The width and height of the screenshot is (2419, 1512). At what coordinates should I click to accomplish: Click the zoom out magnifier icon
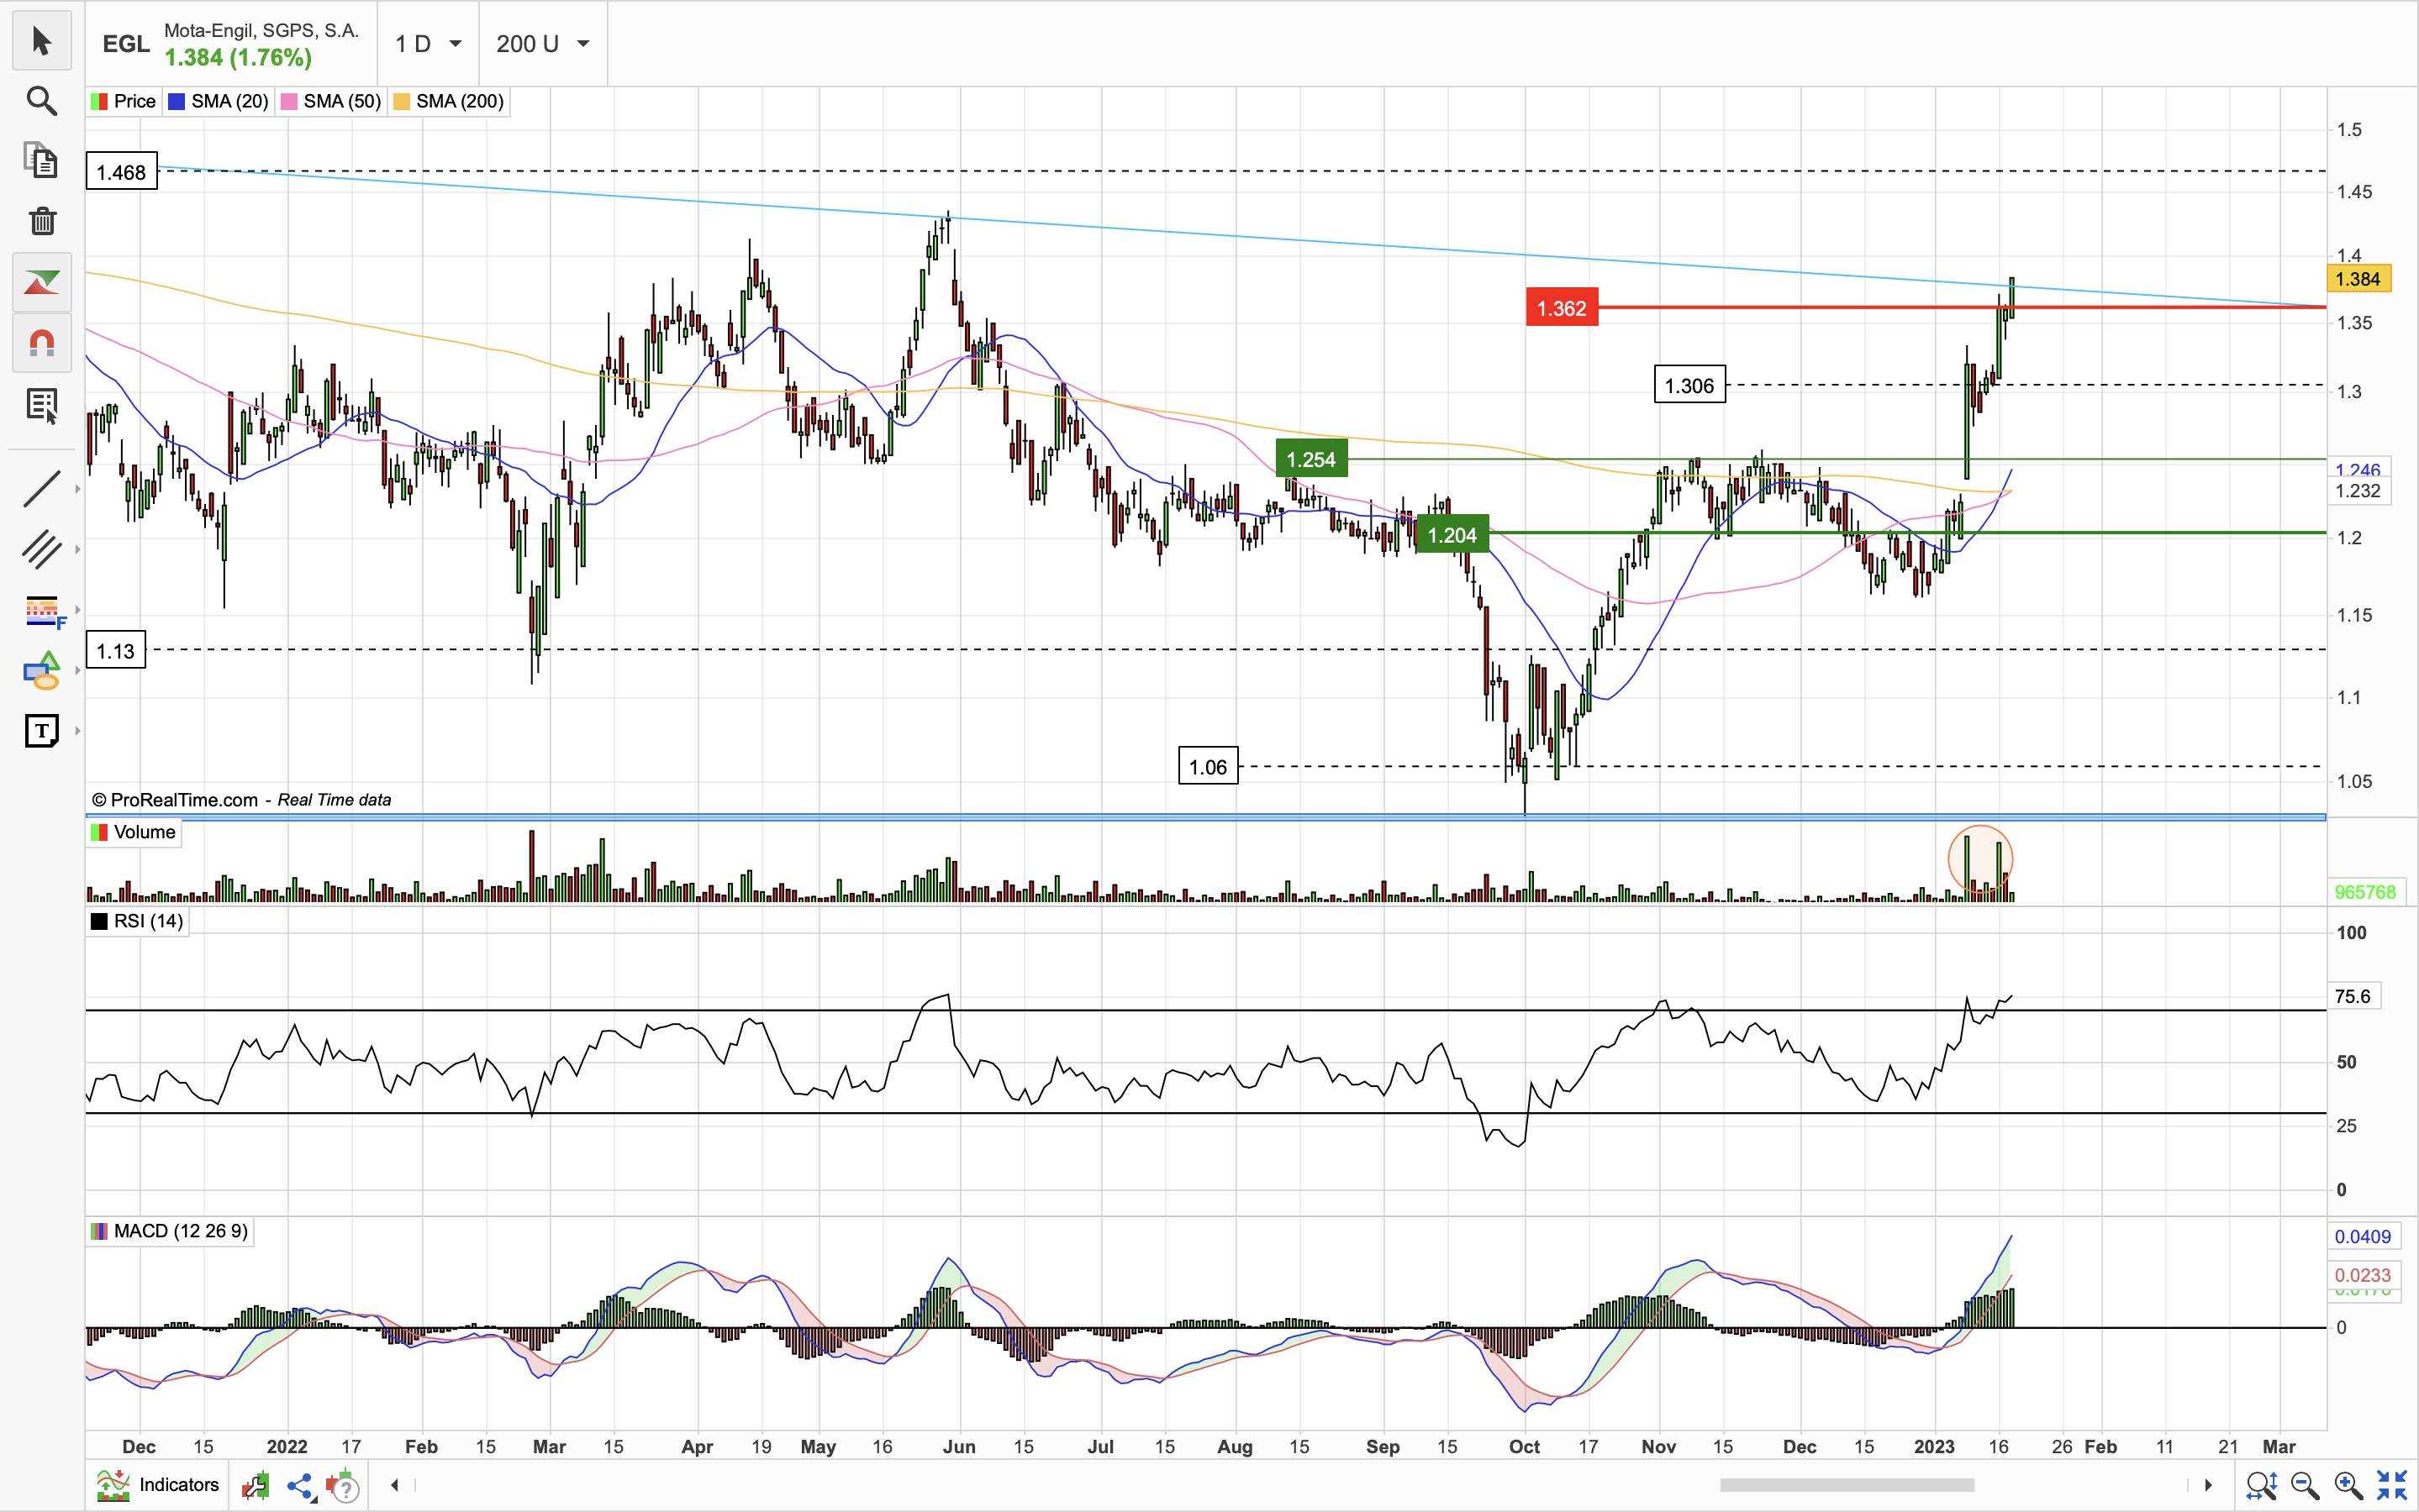tap(2305, 1486)
